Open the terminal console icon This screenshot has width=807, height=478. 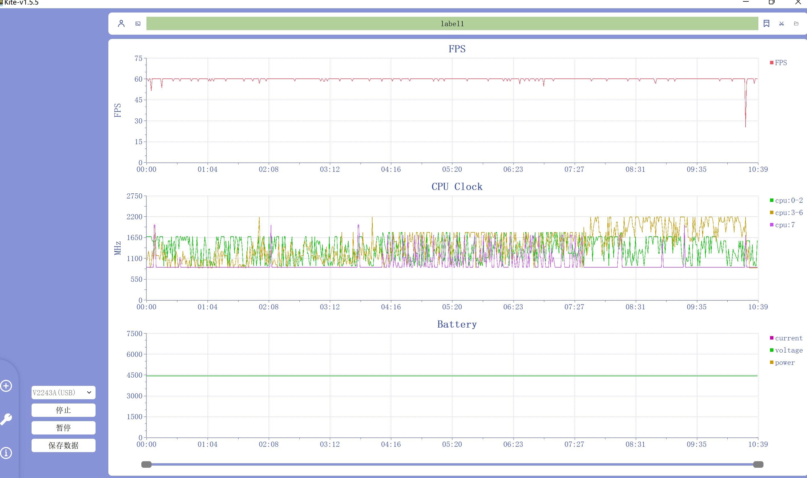pyautogui.click(x=138, y=24)
